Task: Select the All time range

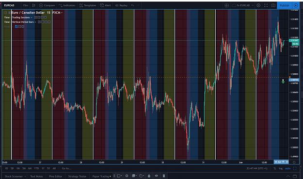Action: [54, 168]
